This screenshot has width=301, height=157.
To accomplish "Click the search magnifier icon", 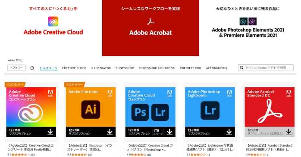I will (241, 68).
